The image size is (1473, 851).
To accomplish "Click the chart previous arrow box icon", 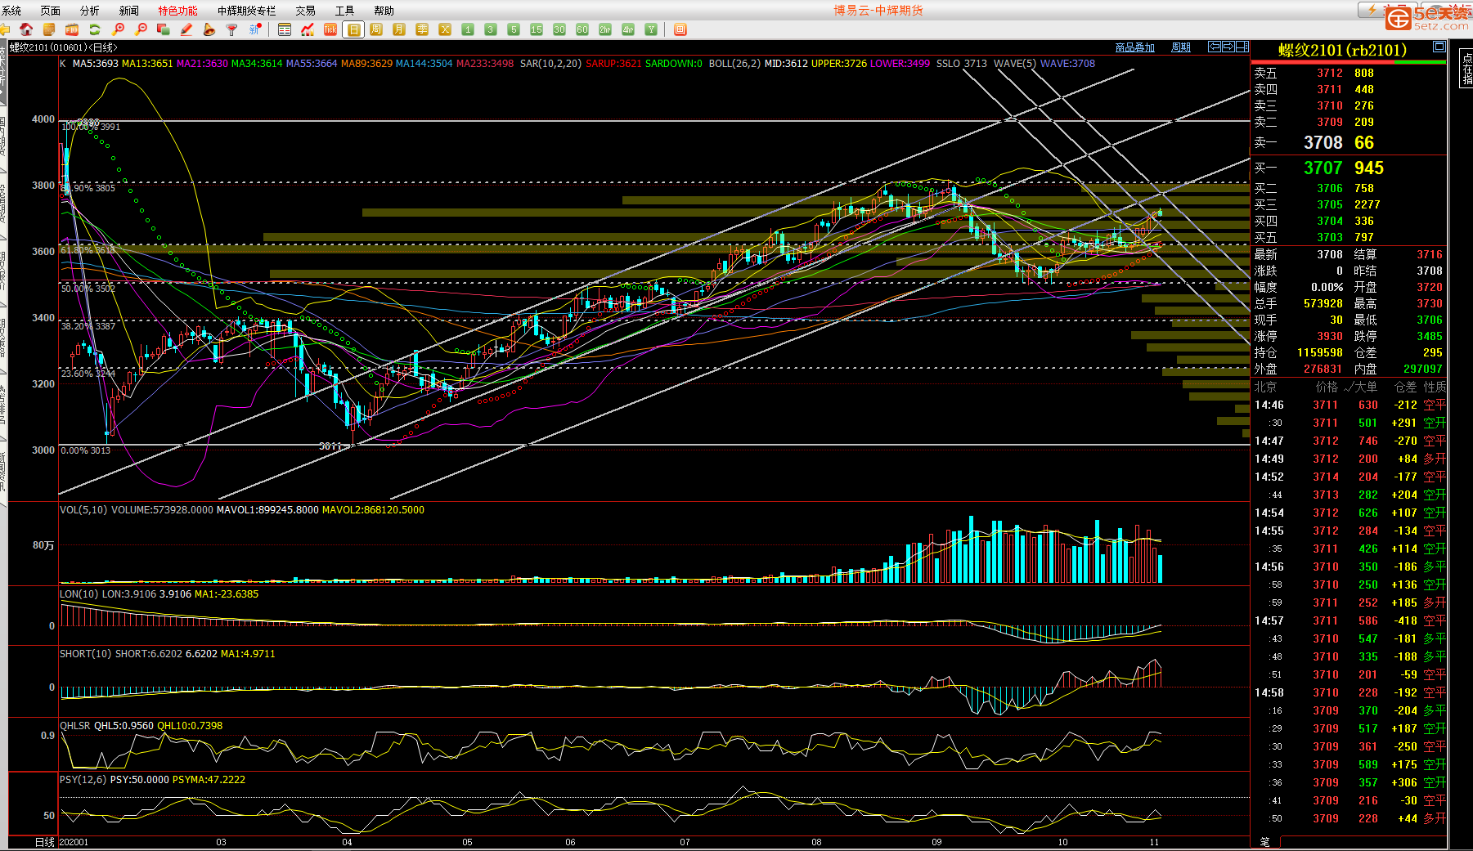I will (1215, 47).
